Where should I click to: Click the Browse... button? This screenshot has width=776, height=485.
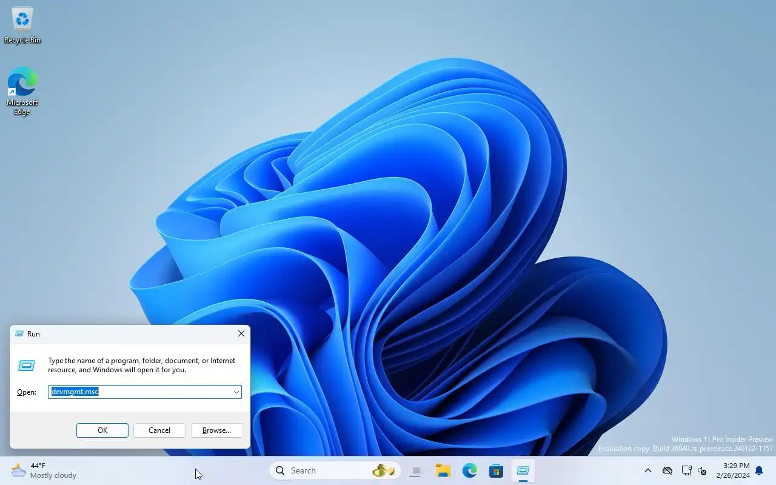[x=216, y=430]
